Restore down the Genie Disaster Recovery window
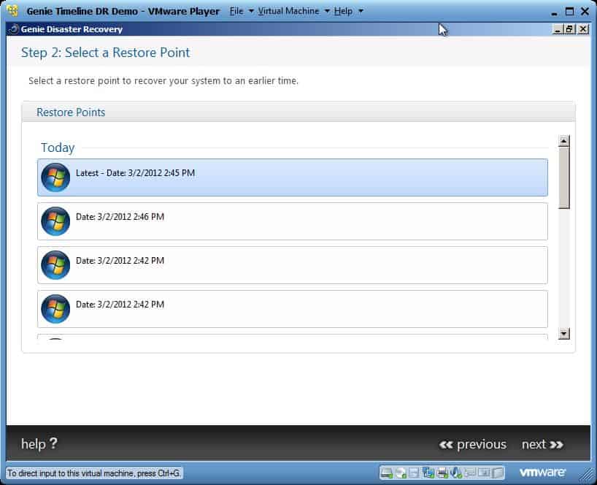597x485 pixels. (569, 29)
